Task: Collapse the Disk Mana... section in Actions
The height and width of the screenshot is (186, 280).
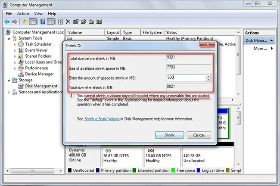Action: [272, 40]
